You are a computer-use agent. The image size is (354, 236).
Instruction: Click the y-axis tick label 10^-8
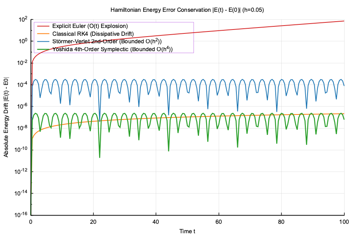22,128
